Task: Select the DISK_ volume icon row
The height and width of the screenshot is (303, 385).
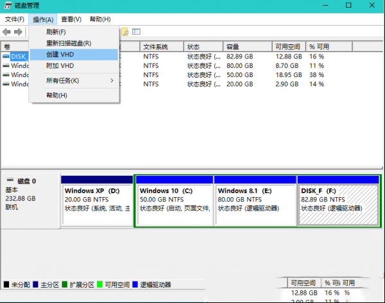Action: pyautogui.click(x=6, y=56)
